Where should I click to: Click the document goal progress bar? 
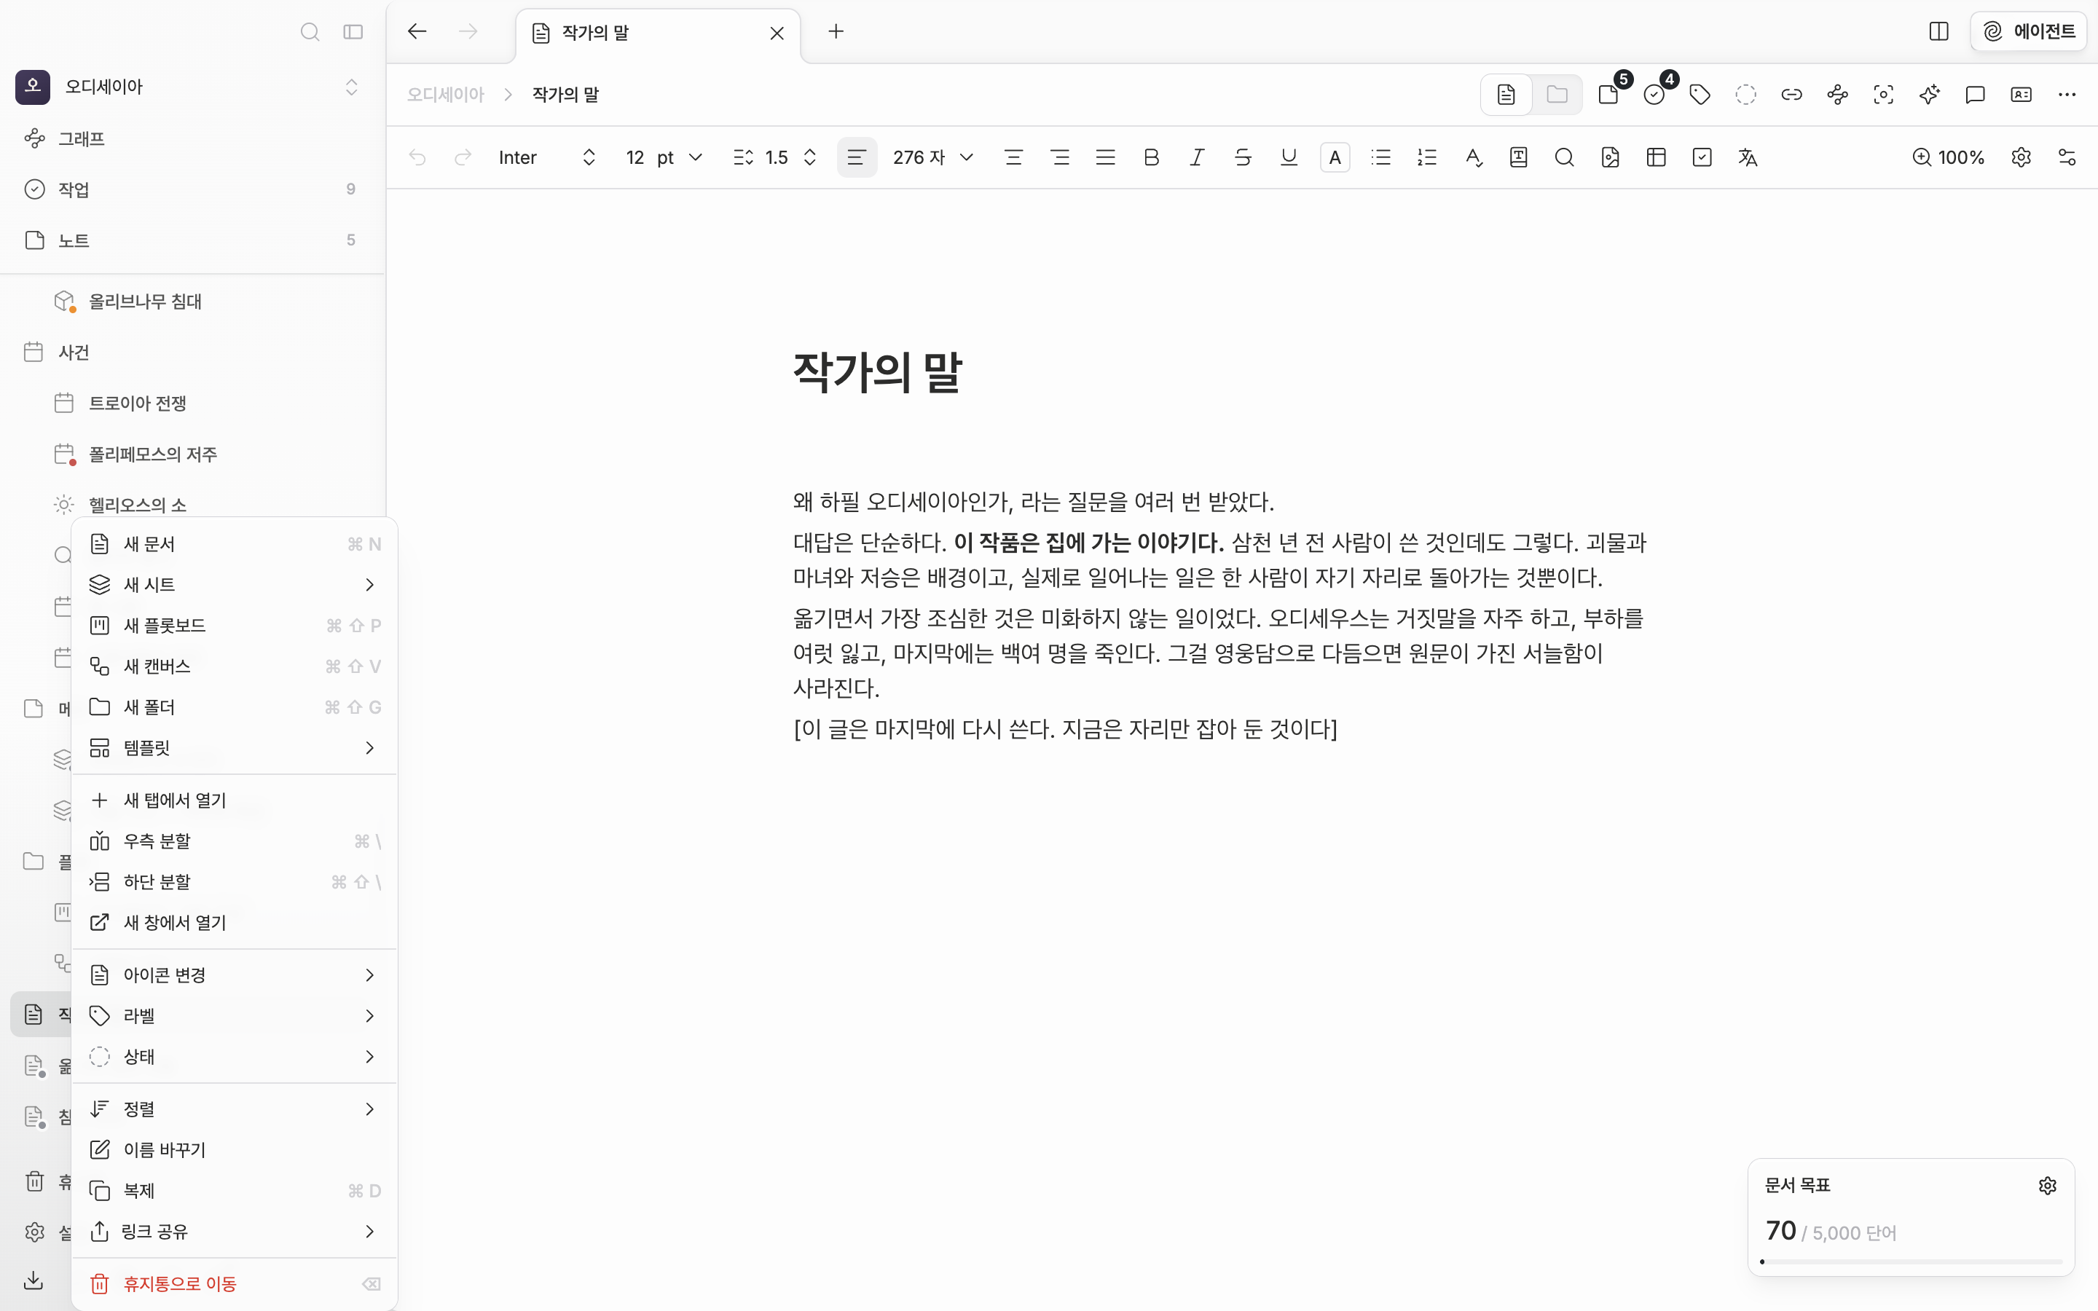tap(1911, 1261)
